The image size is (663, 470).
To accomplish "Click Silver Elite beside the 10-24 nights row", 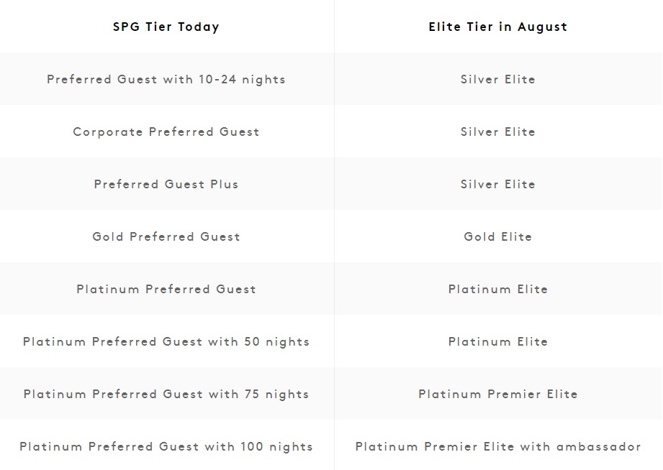I will [x=498, y=80].
